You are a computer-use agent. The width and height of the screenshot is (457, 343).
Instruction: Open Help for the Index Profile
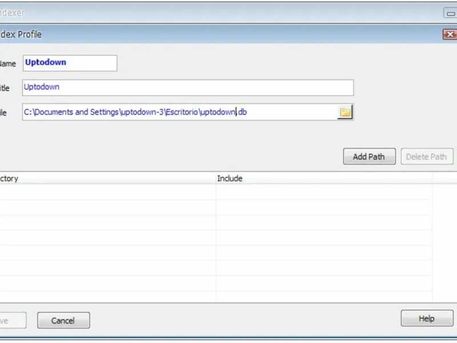click(x=427, y=318)
